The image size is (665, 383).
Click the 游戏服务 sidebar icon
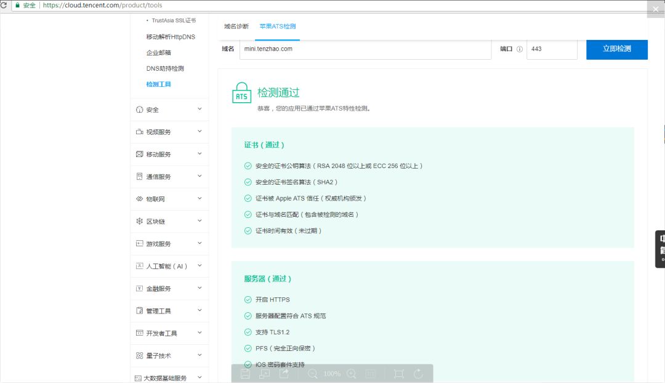[x=139, y=243]
